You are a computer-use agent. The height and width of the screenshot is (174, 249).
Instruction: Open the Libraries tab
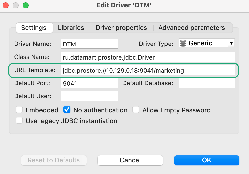coord(71,28)
